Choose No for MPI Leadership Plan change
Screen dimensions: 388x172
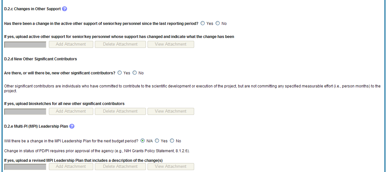[x=172, y=141]
